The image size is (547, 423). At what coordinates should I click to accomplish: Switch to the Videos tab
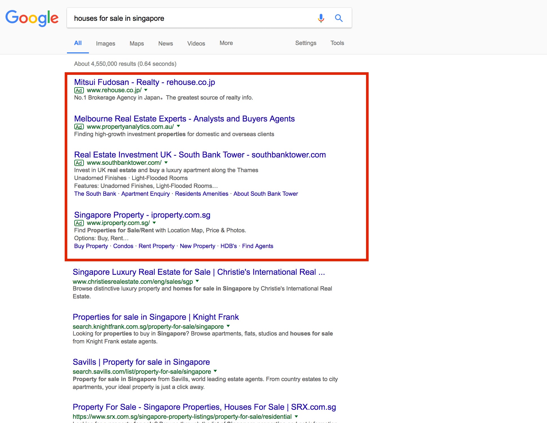(196, 43)
